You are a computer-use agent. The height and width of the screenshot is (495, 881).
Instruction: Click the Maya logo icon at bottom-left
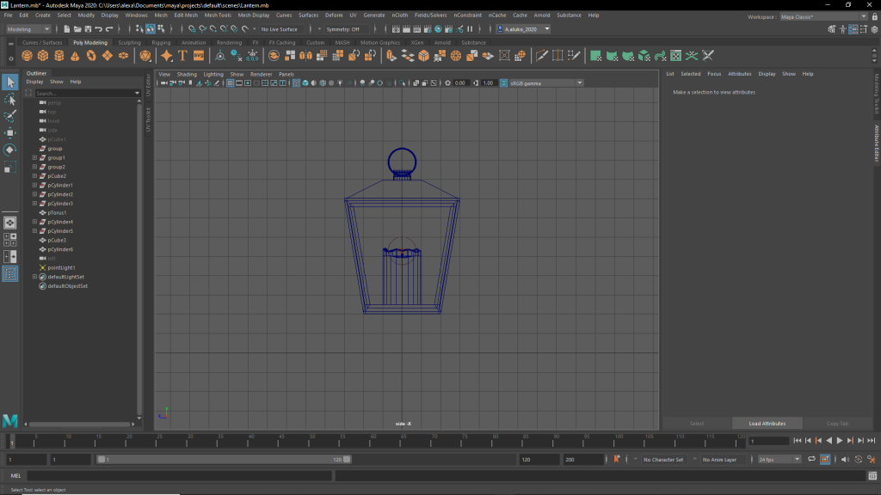(x=10, y=420)
